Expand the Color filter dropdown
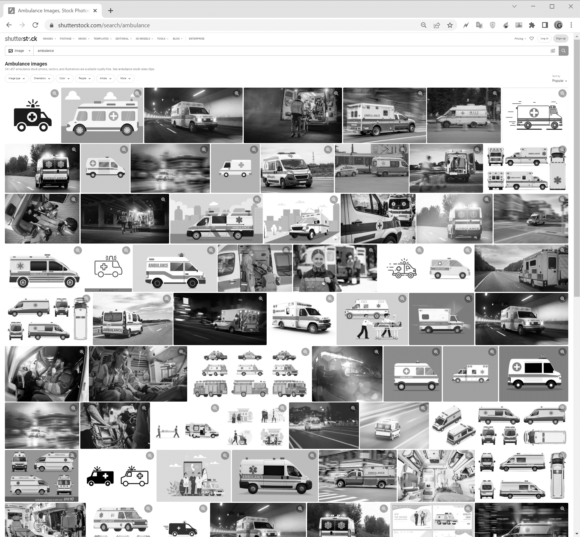 [x=64, y=78]
